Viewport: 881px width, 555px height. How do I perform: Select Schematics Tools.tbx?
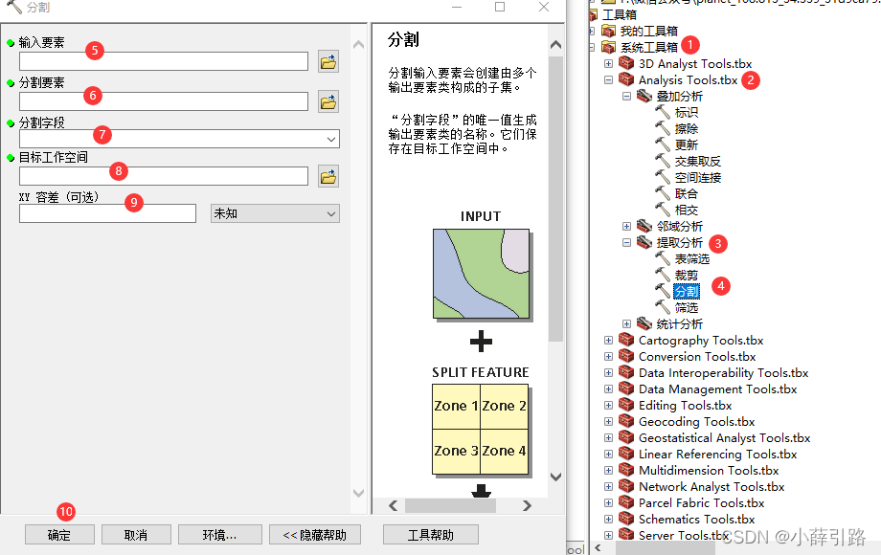click(x=696, y=519)
